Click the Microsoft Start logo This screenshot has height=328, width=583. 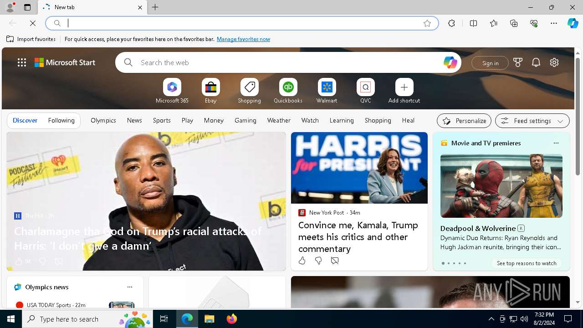tap(65, 62)
